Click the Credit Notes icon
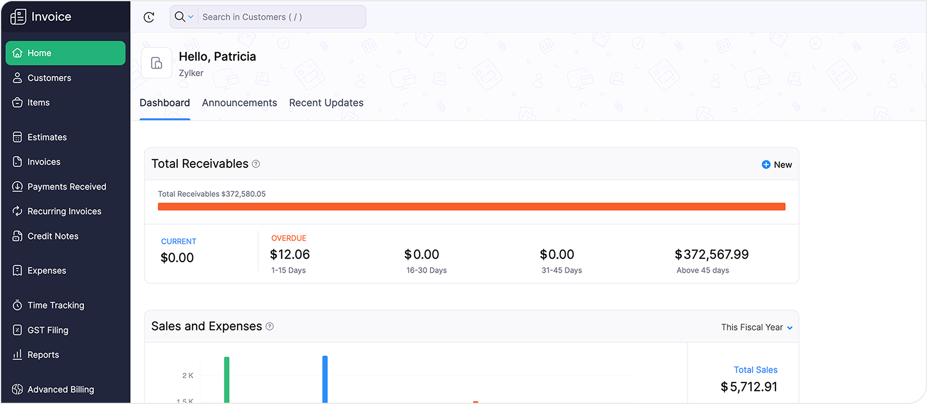This screenshot has width=927, height=404. [17, 236]
